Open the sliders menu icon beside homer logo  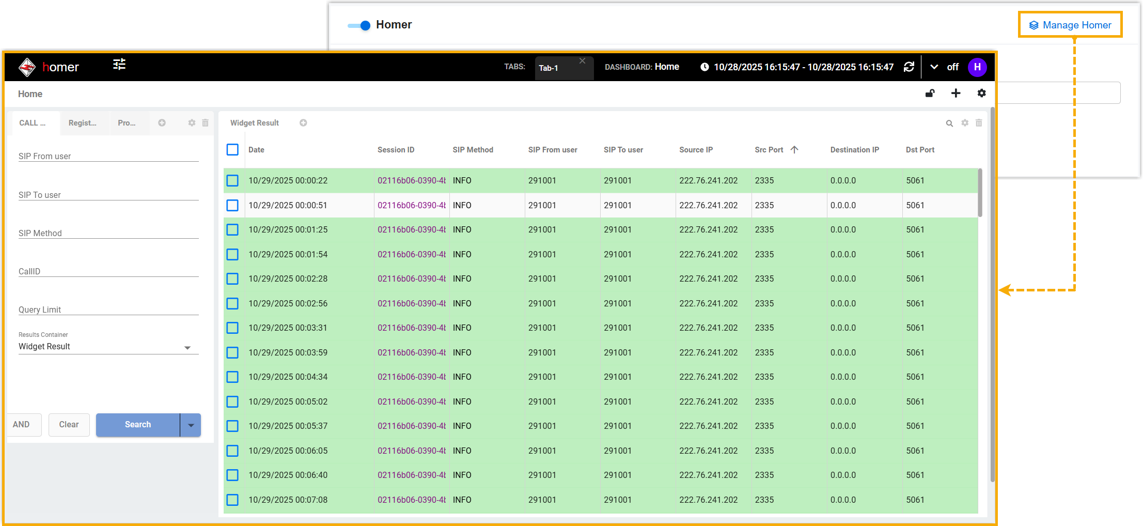point(119,65)
